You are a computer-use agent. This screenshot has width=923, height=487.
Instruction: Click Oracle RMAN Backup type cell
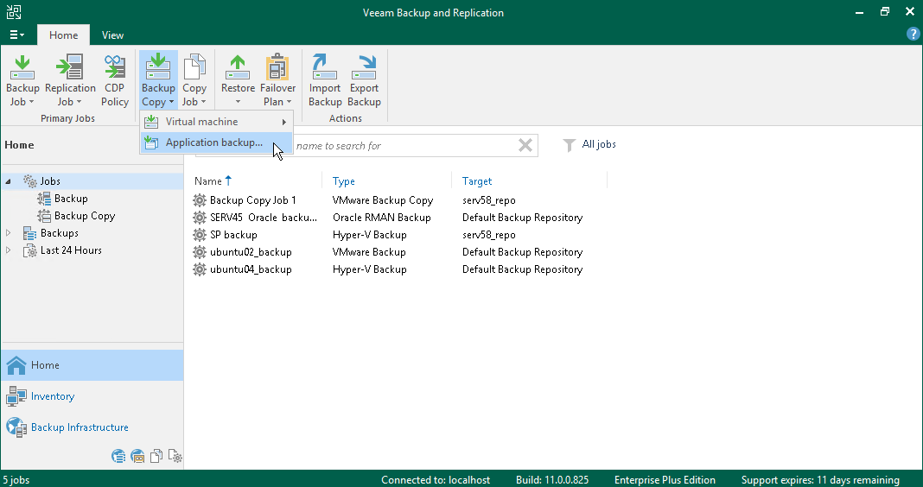(x=381, y=218)
